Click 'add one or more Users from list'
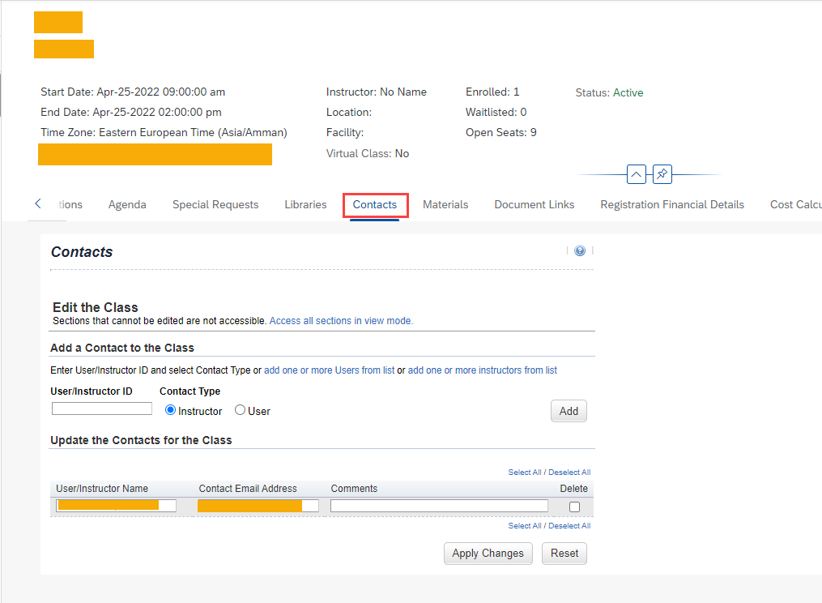 [x=330, y=370]
